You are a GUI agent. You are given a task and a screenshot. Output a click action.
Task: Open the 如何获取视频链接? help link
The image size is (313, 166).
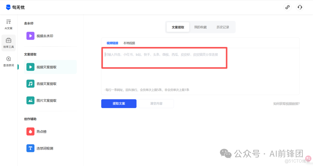(x=286, y=104)
